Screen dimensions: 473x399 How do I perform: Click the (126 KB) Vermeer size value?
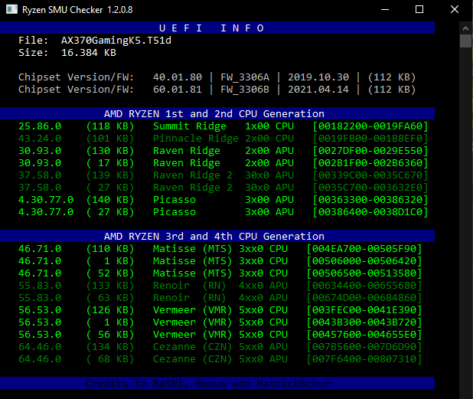(110, 310)
